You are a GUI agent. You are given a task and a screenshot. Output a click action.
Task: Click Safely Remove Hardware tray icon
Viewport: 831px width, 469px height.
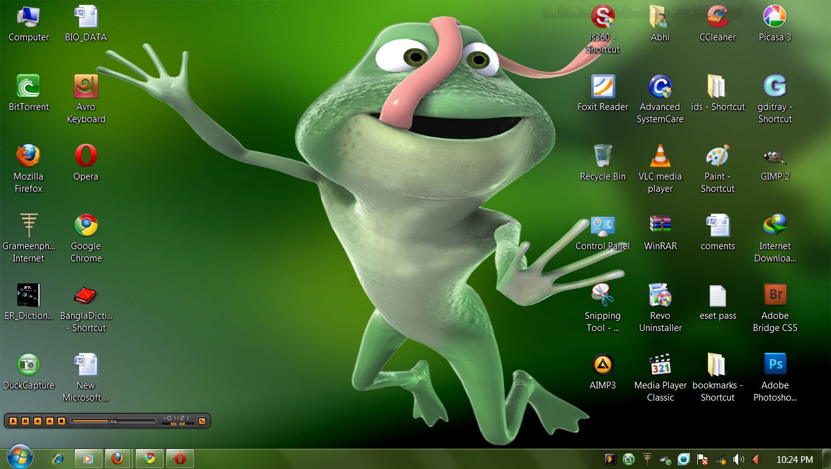click(666, 459)
